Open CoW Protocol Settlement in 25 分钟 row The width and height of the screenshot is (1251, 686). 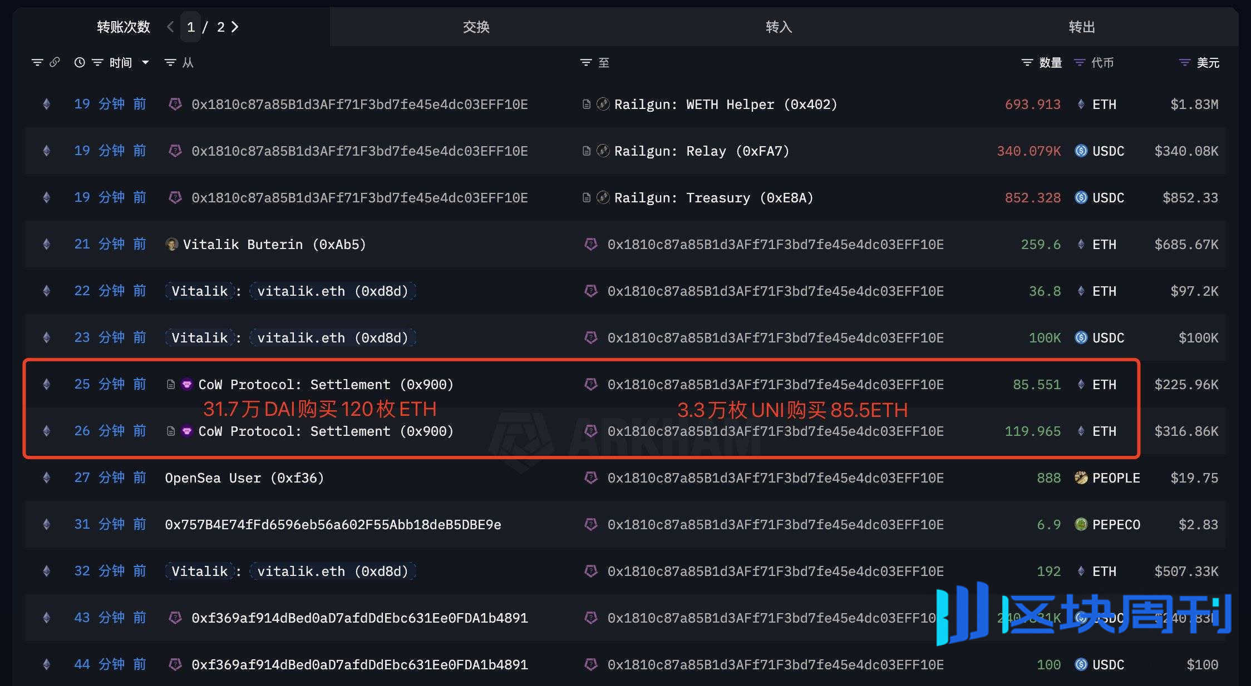click(x=326, y=385)
